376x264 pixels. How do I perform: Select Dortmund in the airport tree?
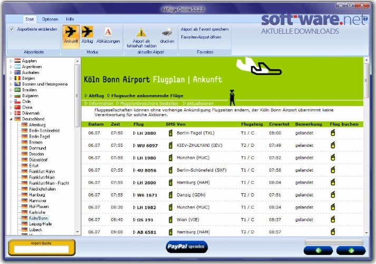(37, 148)
